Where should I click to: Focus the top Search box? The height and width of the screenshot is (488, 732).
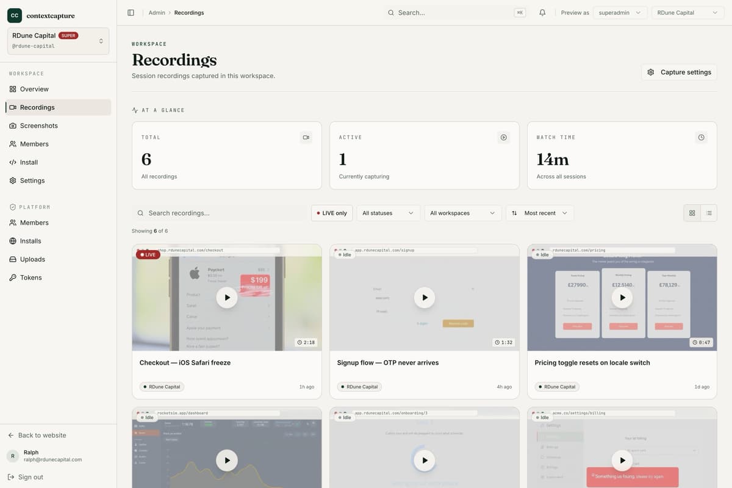coord(456,12)
